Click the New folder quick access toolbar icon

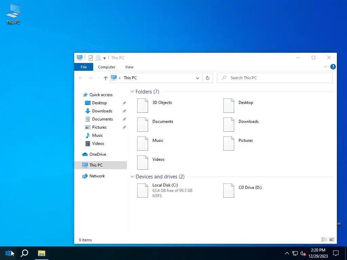(x=98, y=58)
